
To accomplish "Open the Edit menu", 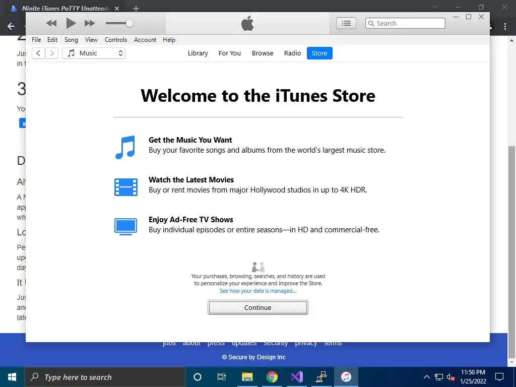I will [52, 40].
